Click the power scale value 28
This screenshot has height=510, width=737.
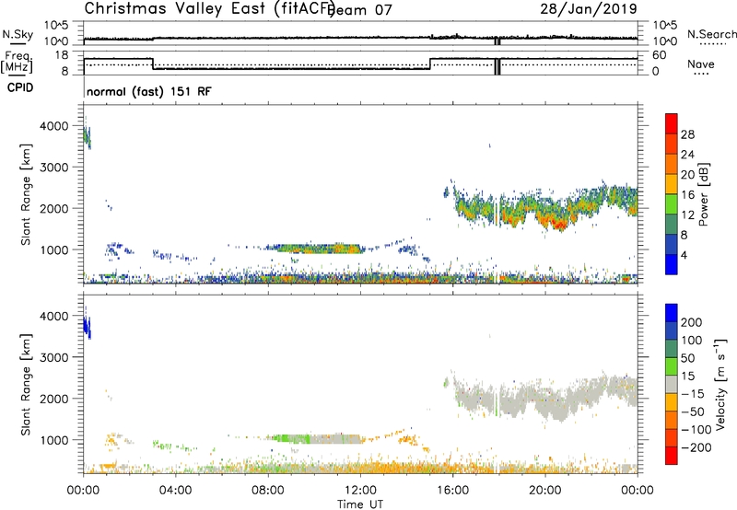click(687, 134)
